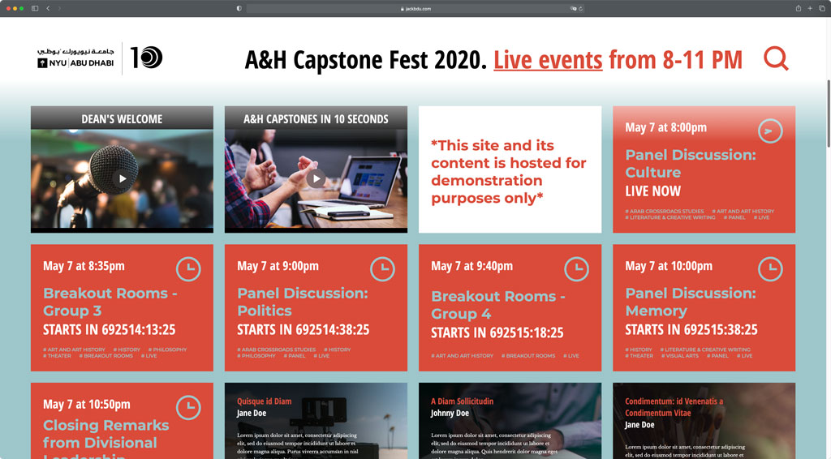The width and height of the screenshot is (831, 459).
Task: Open Panel Discussion: Politics title
Action: point(303,302)
